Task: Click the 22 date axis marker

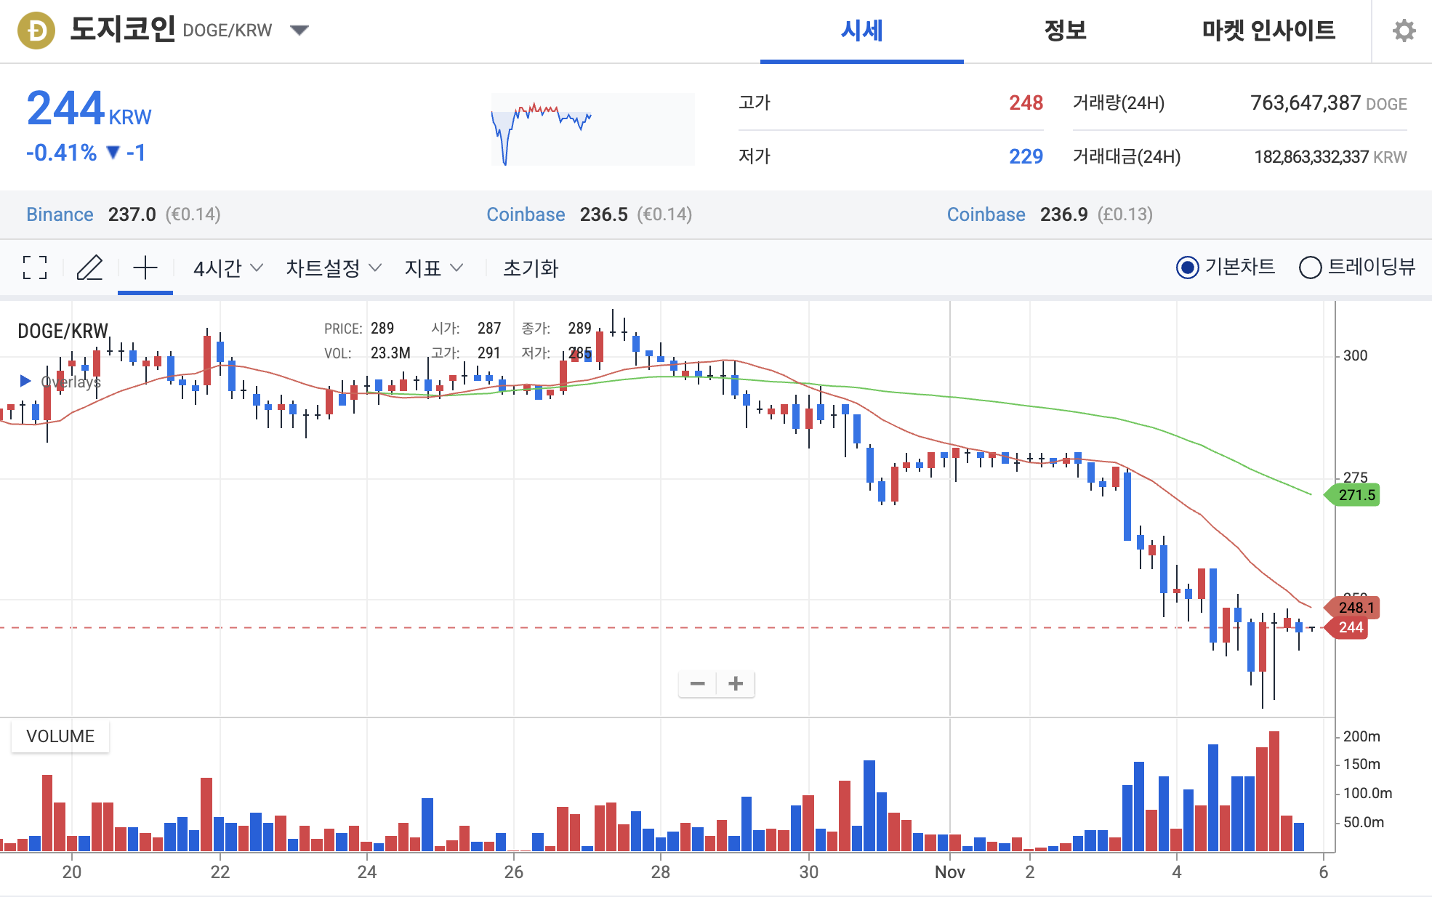Action: (220, 872)
